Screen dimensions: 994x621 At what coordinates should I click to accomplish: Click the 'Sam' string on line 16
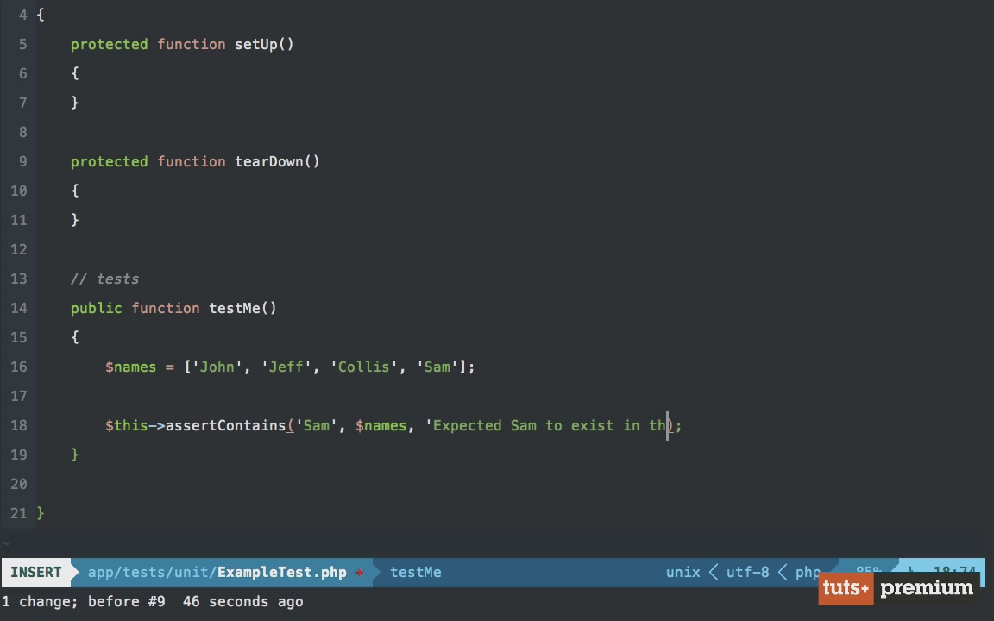click(x=437, y=367)
